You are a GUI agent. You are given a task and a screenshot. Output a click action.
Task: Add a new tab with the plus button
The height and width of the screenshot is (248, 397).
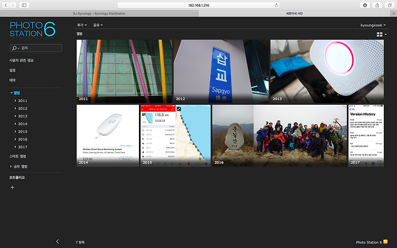(394, 13)
